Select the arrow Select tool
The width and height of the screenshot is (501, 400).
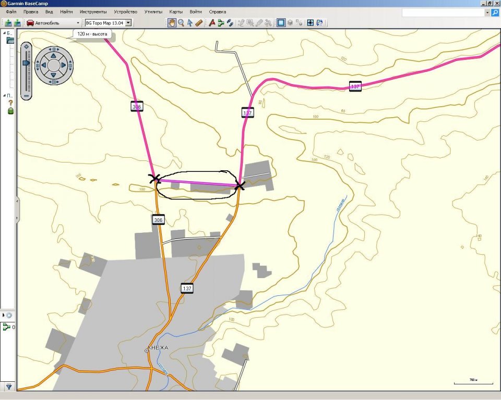point(190,22)
